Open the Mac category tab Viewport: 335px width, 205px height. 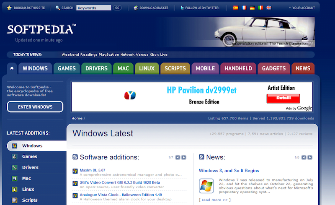123,68
